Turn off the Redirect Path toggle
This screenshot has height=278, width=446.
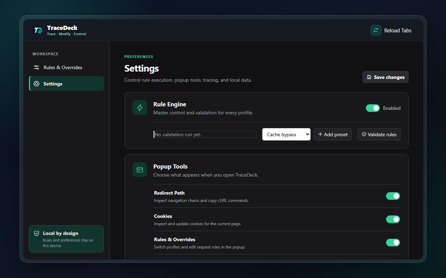coord(393,196)
